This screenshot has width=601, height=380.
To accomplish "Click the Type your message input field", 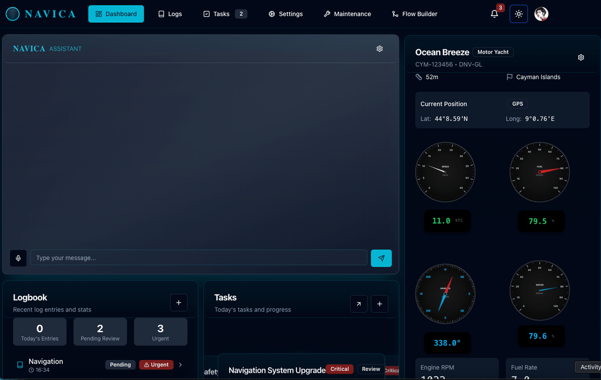I will point(199,258).
